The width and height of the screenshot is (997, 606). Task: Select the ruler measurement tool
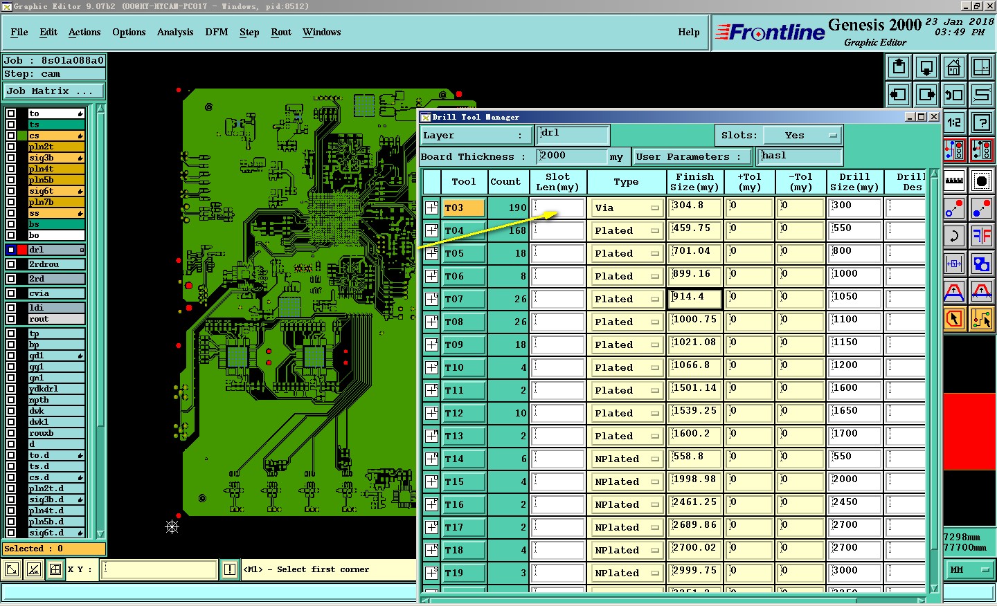coord(954,181)
